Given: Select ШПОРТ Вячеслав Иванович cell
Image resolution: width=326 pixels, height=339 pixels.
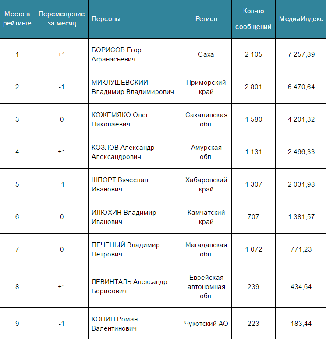Looking at the screenshot, I should click(x=135, y=184).
